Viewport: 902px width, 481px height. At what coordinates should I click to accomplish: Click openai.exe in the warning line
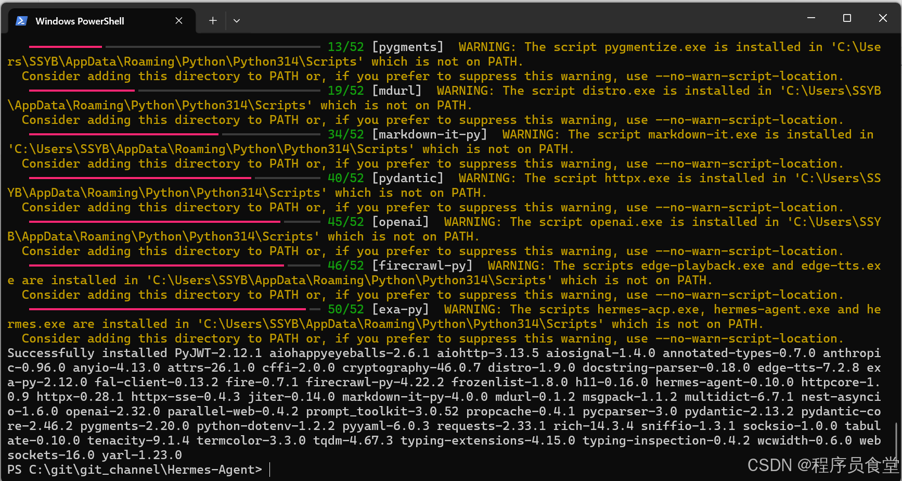tap(626, 222)
